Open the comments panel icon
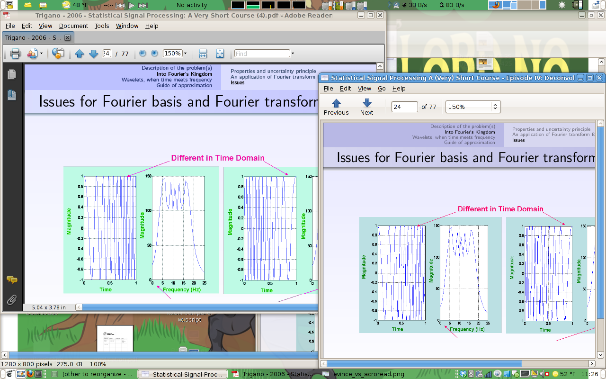The image size is (606, 379). pyautogui.click(x=12, y=280)
